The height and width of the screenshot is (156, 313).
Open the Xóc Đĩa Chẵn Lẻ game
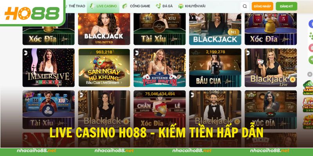(x=160, y=110)
